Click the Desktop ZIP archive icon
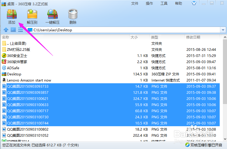227x149 pixels. pyautogui.click(x=4, y=74)
